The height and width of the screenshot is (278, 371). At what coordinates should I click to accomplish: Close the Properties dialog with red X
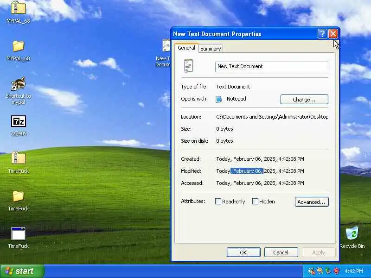pos(333,33)
